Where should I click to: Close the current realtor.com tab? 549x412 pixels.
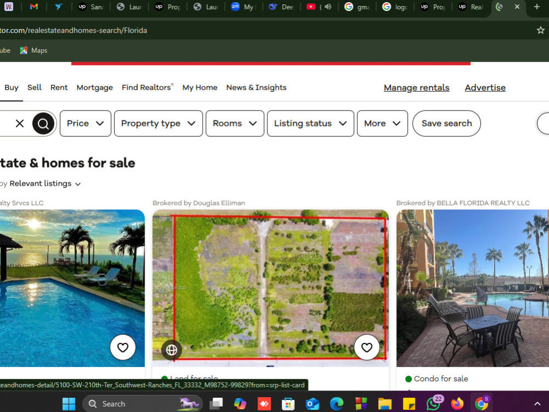(x=517, y=7)
